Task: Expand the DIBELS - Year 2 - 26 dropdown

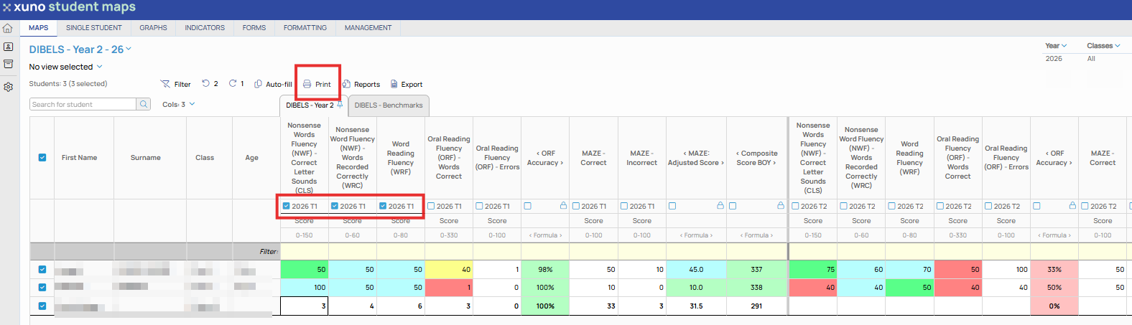Action: pos(129,50)
